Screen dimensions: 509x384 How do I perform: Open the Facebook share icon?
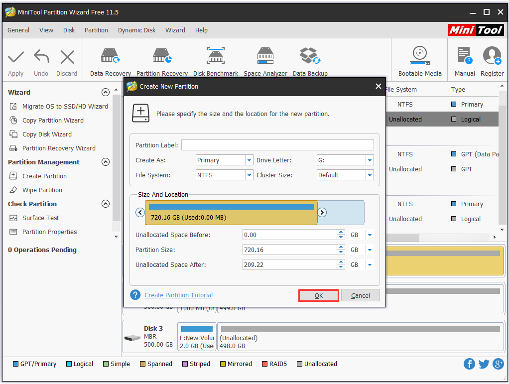[469, 364]
